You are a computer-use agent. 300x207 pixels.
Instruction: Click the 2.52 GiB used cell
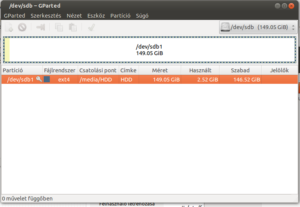200,79
